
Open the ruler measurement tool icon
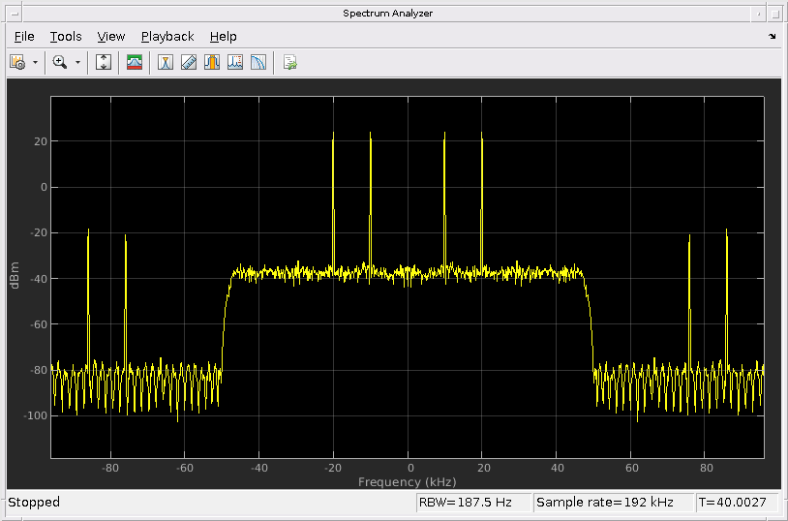click(x=189, y=62)
